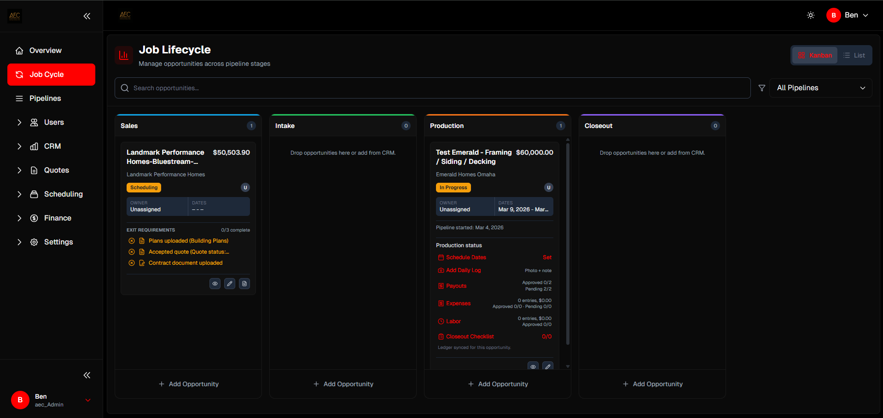This screenshot has width=883, height=418.
Task: Click the Set link beside Schedule Dates
Action: click(547, 257)
